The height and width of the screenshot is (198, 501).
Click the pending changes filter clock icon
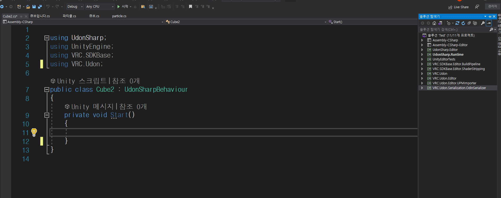coord(449,23)
